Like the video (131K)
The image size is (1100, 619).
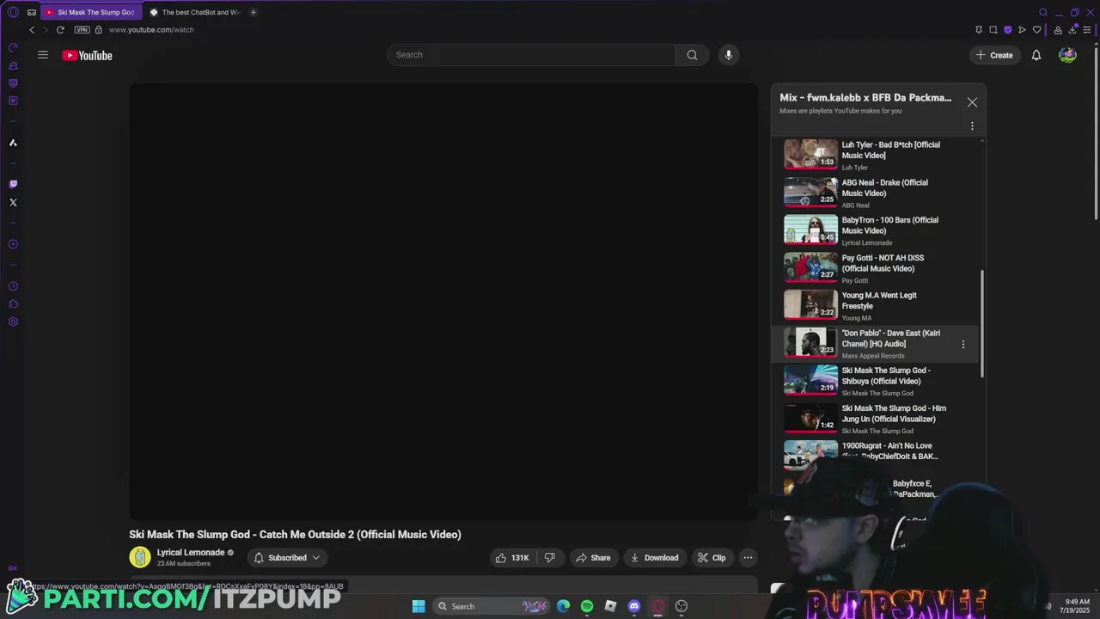point(512,558)
